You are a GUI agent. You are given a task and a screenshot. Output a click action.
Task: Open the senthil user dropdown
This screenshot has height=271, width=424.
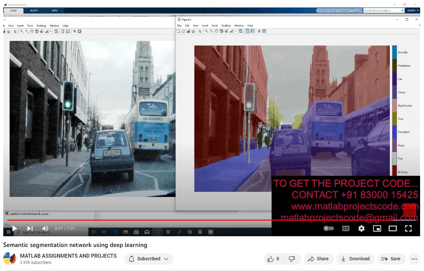pyautogui.click(x=412, y=11)
